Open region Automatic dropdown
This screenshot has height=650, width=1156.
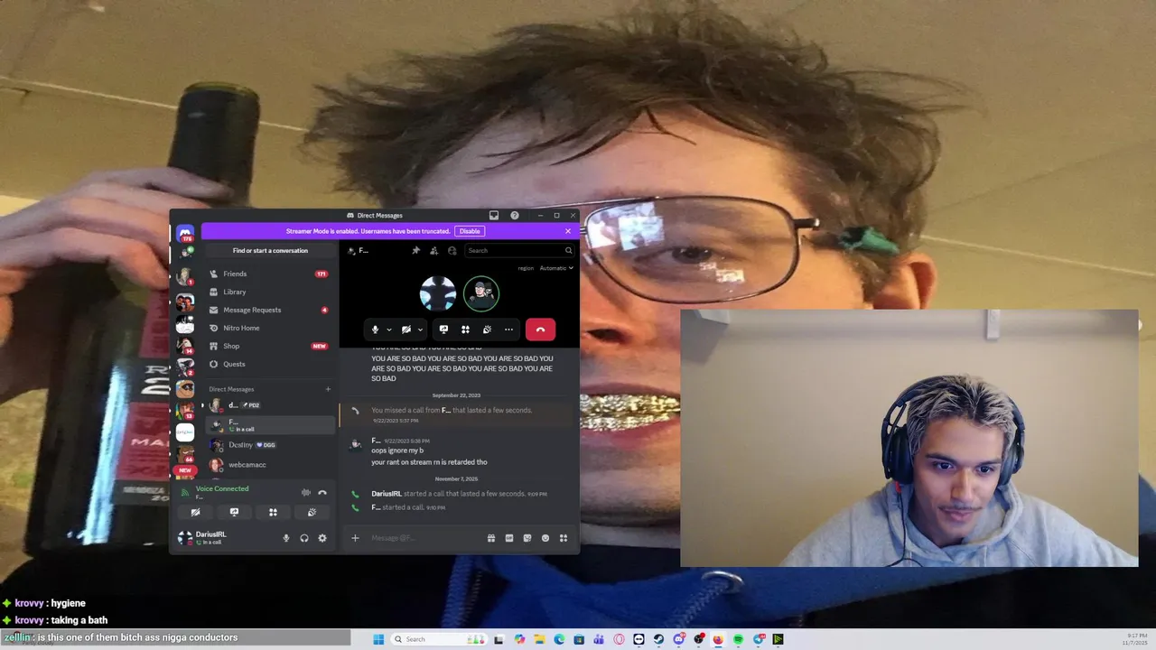coord(556,268)
